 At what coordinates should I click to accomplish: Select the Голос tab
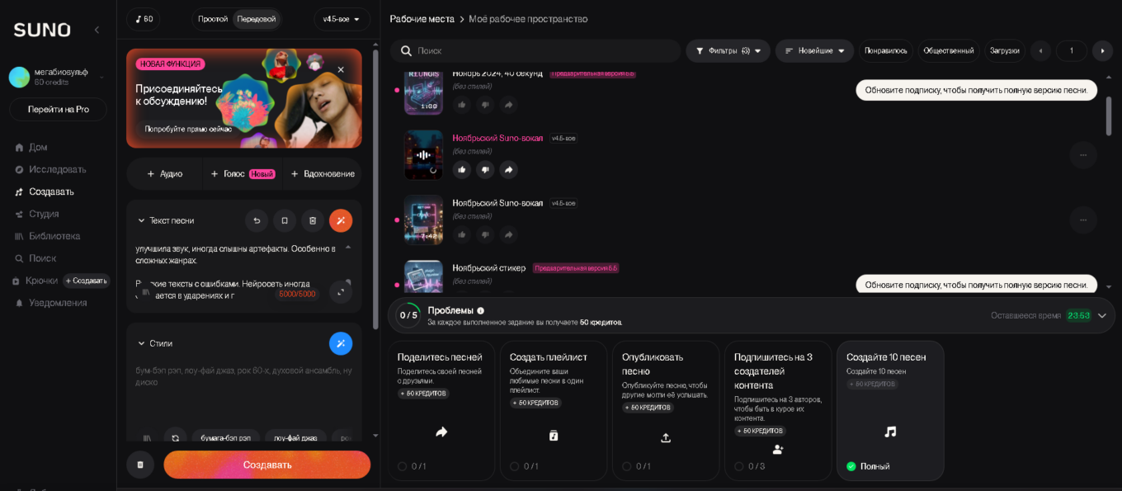[x=243, y=174]
